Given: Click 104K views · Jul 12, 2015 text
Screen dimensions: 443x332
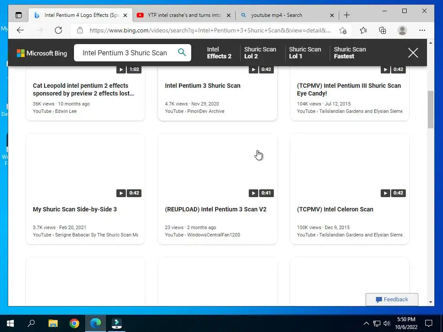Looking at the screenshot, I should coord(324,104).
